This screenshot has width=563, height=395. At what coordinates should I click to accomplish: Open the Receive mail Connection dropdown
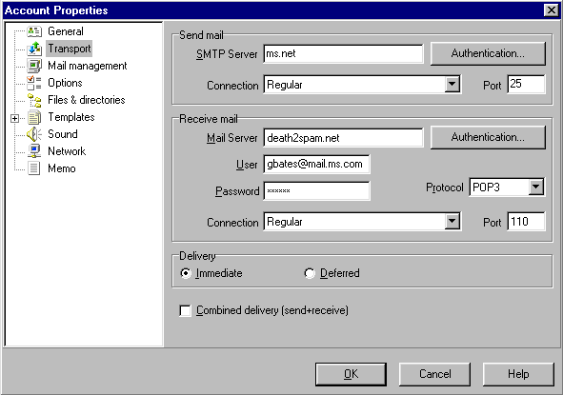pos(452,222)
